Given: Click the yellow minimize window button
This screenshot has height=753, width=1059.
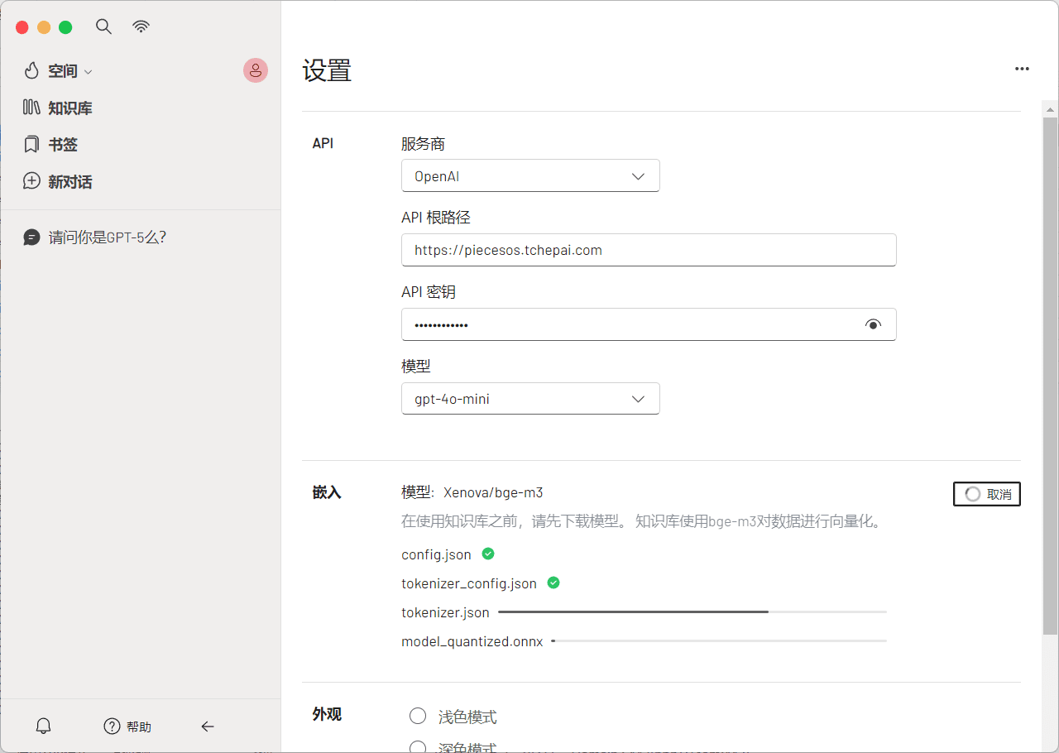Looking at the screenshot, I should (x=44, y=27).
